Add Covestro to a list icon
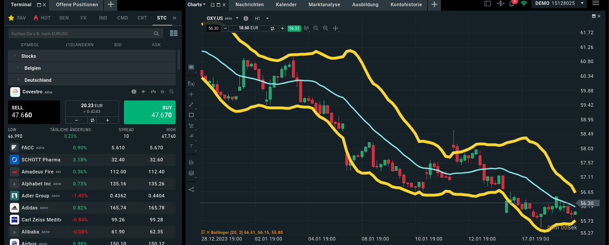Viewport: 609px width, 245px height. coord(172,92)
